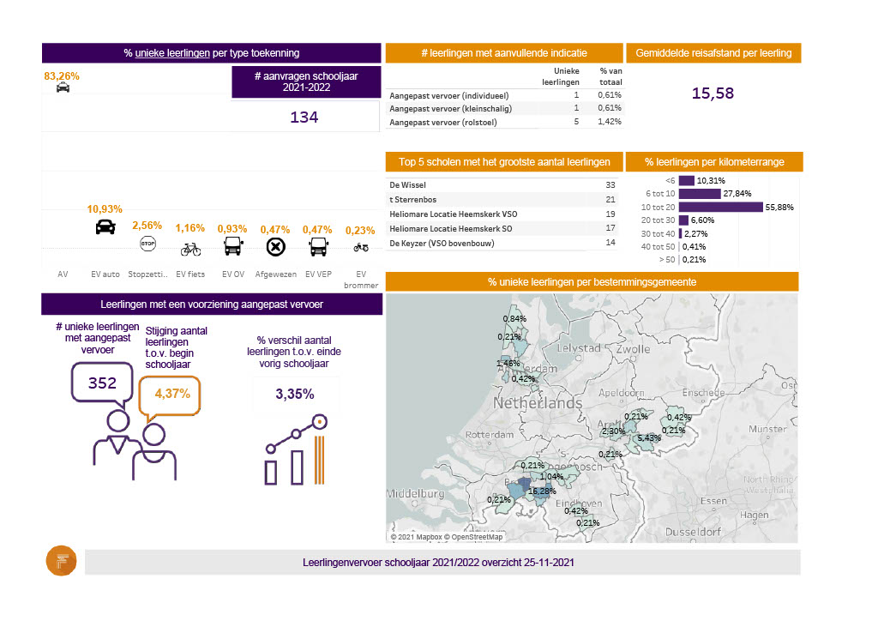The width and height of the screenshot is (878, 621).
Task: Select the 10 tot 20 kilometer bar
Action: point(720,207)
